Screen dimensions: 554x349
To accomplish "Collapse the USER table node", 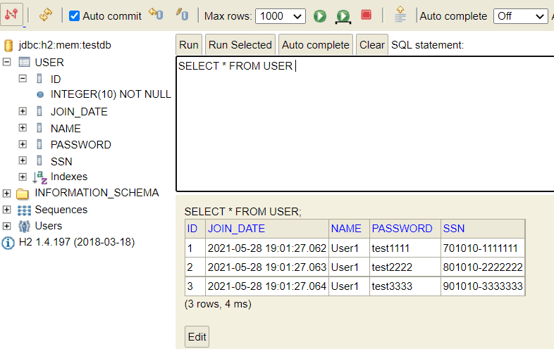I will [x=6, y=62].
